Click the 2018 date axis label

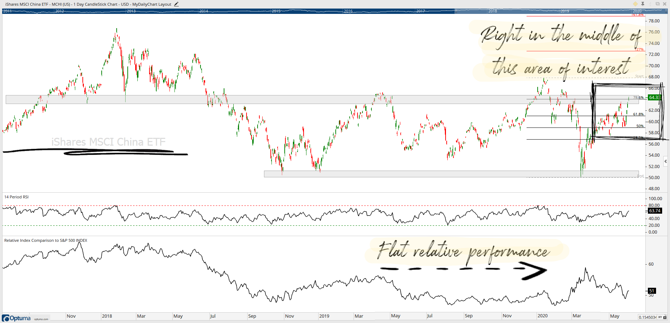point(107,316)
